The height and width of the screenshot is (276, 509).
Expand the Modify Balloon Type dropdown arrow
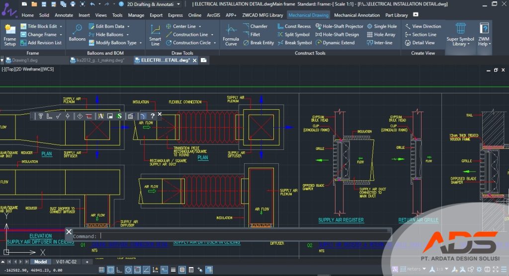tap(141, 43)
